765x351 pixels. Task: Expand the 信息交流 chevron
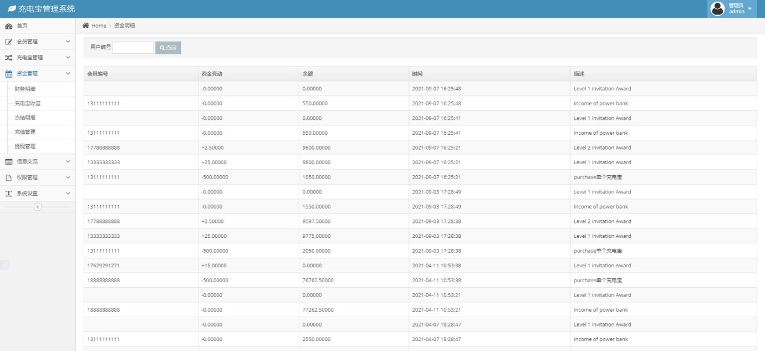click(68, 161)
